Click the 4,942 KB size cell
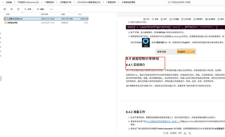The width and height of the screenshot is (225, 137). (x=84, y=19)
